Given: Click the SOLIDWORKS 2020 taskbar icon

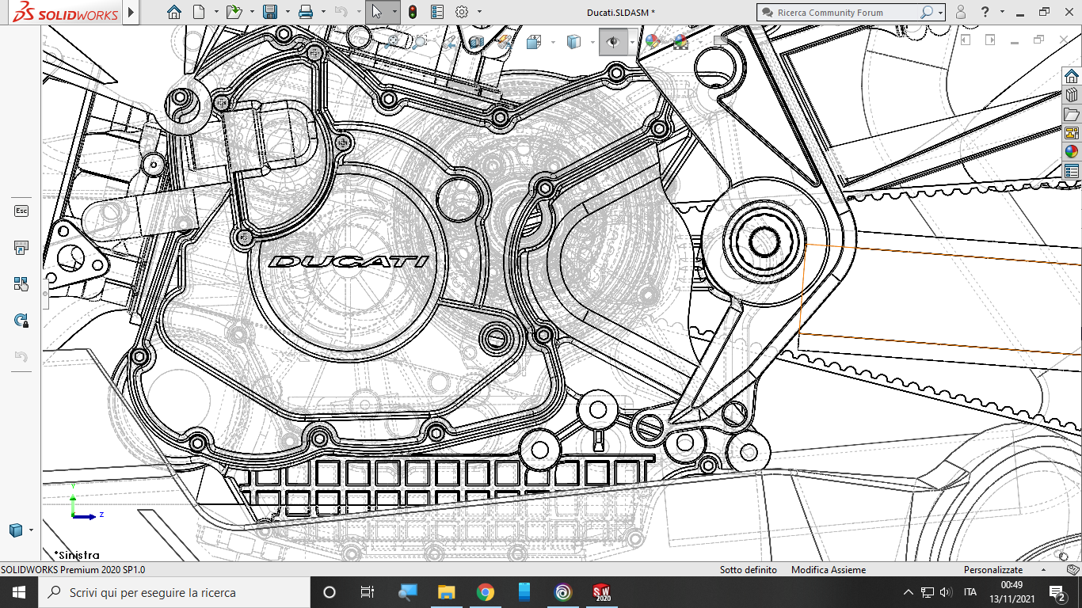Looking at the screenshot, I should [602, 592].
